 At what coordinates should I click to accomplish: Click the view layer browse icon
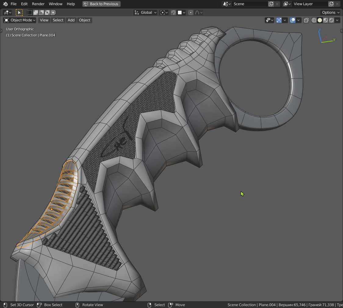[x=287, y=4]
